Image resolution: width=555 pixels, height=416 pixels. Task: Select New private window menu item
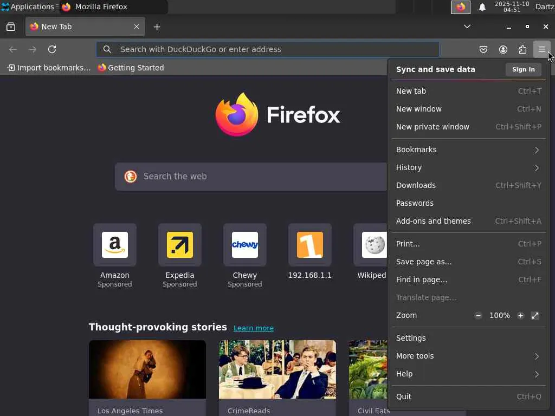(468, 127)
